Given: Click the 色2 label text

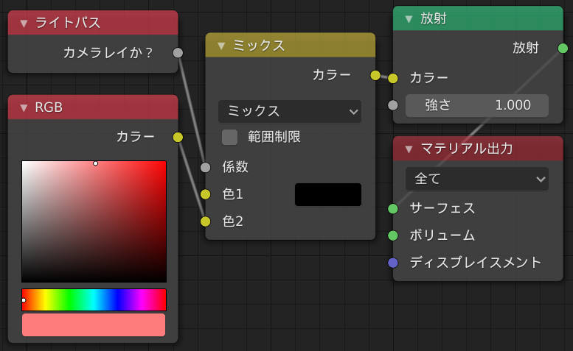Looking at the screenshot, I should click(x=232, y=221).
